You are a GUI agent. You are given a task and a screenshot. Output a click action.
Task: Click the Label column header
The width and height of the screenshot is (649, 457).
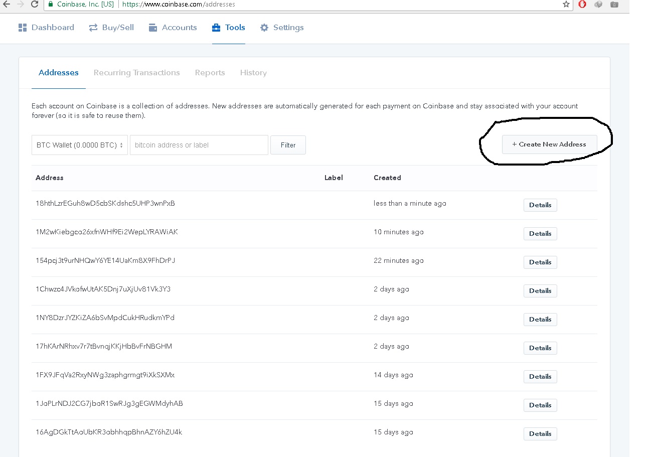[x=334, y=178]
